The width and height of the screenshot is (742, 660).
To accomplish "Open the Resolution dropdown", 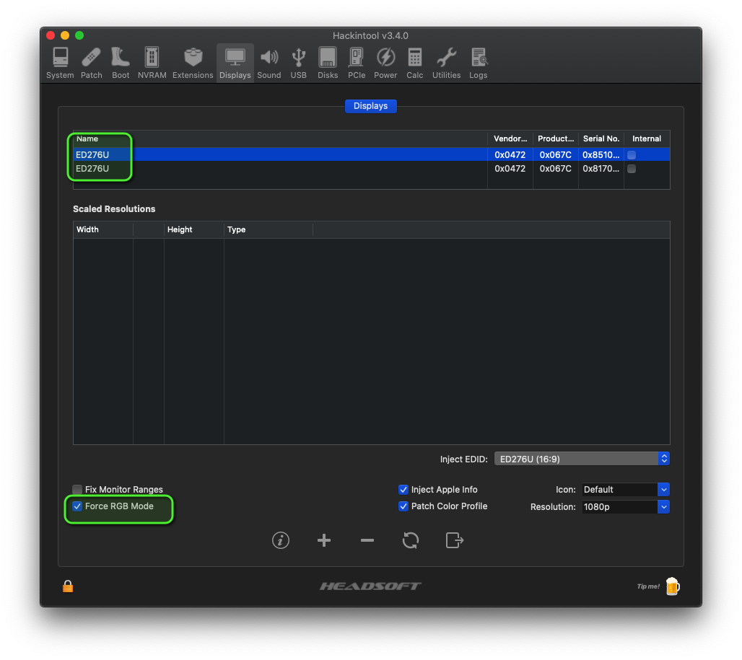I will pos(625,507).
